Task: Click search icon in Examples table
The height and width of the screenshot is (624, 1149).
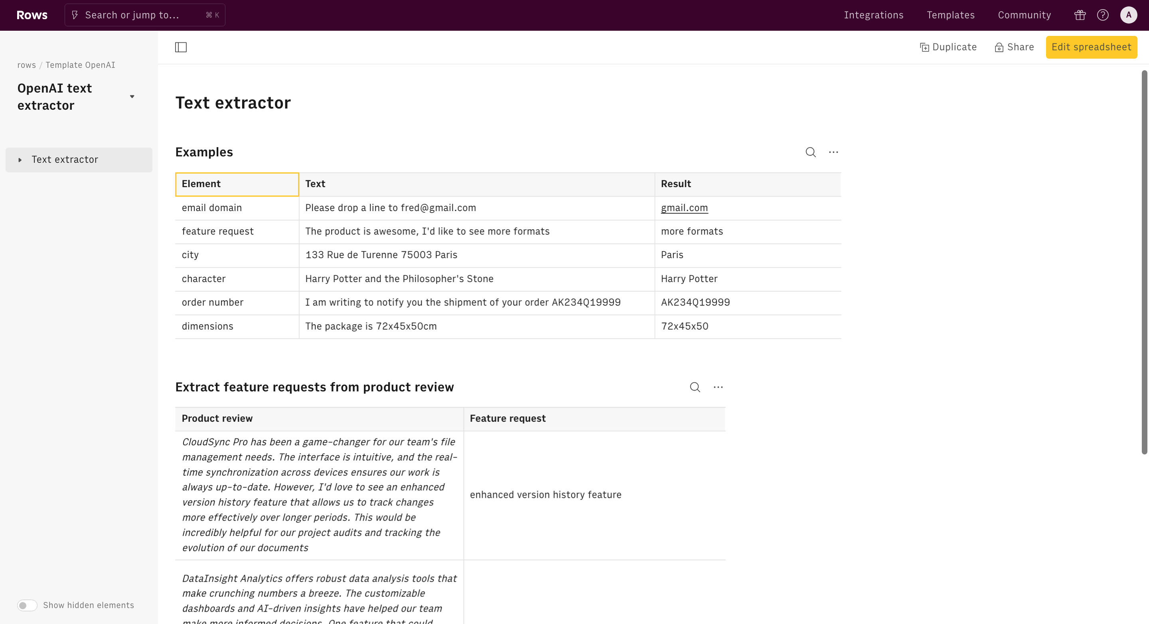Action: click(x=810, y=152)
